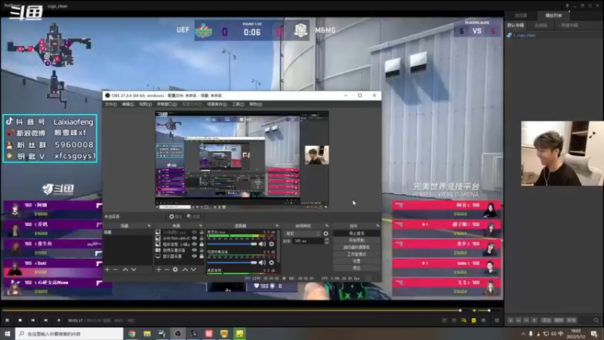
Task: Add a new scene in OBS scenes panel
Action: pos(107,270)
